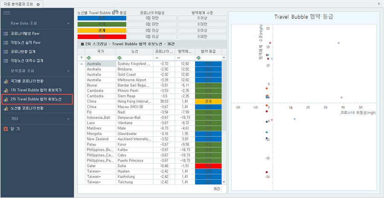Collapse the Raw Data 조회 section
The height and width of the screenshot is (198, 384).
(68, 24)
